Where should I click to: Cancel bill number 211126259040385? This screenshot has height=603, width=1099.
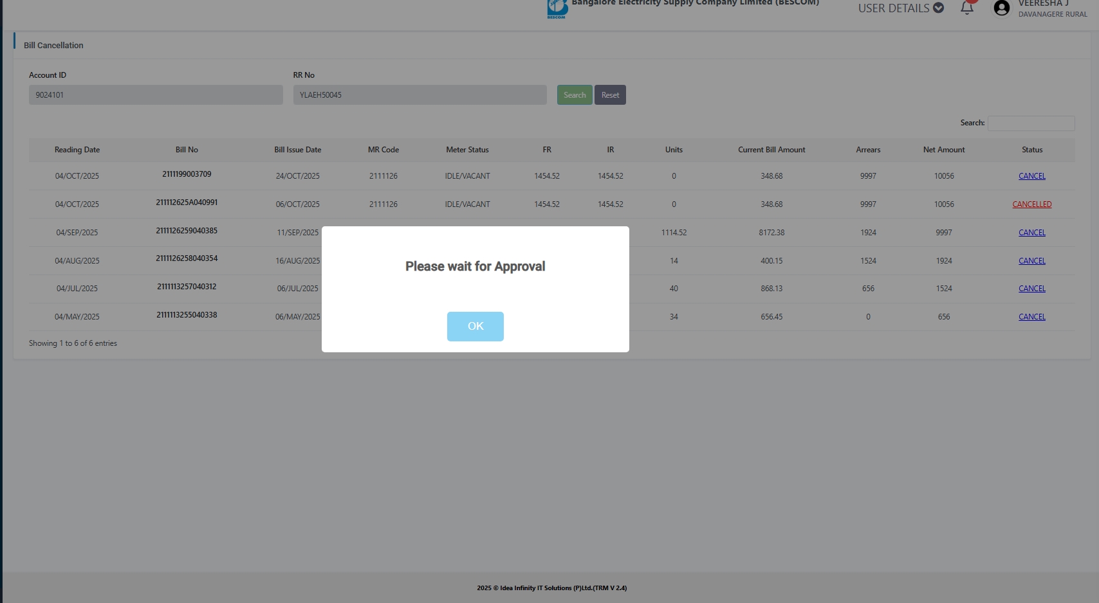tap(1032, 233)
